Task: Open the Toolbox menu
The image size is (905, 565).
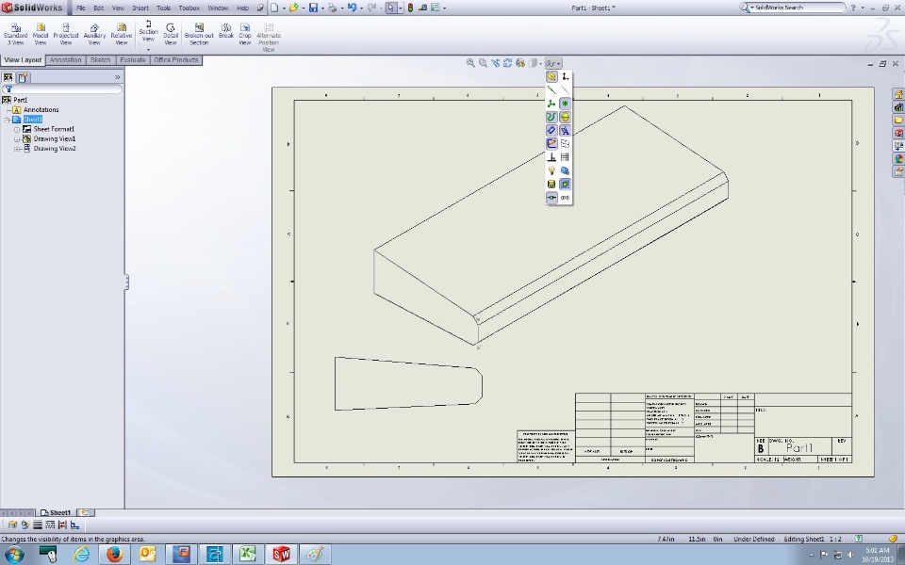Action: coord(189,8)
